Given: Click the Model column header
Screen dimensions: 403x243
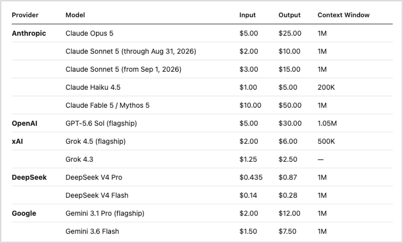Looking at the screenshot, I should click(75, 15).
